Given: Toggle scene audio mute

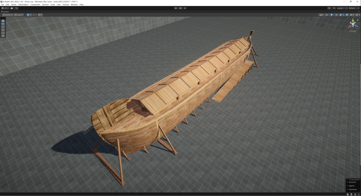Looking at the screenshot, I should (336, 15).
